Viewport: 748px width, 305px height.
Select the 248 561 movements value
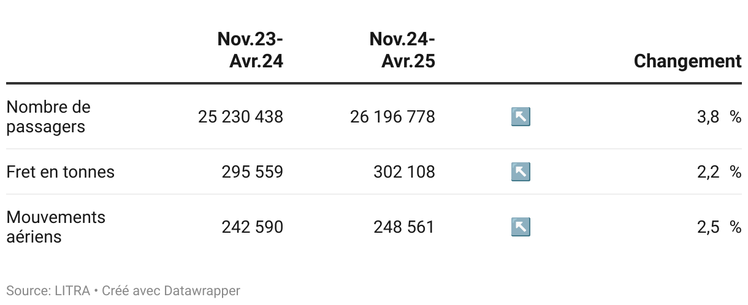point(404,227)
